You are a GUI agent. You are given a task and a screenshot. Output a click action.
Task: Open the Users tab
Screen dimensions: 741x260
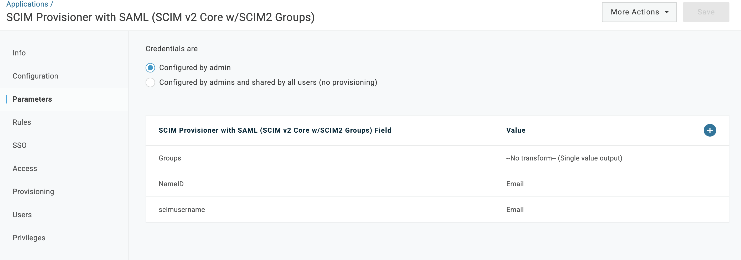[22, 215]
